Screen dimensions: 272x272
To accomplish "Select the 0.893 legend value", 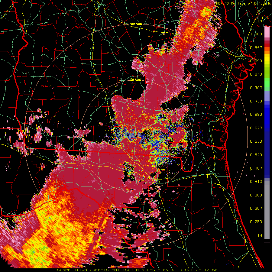I will 256,61.
